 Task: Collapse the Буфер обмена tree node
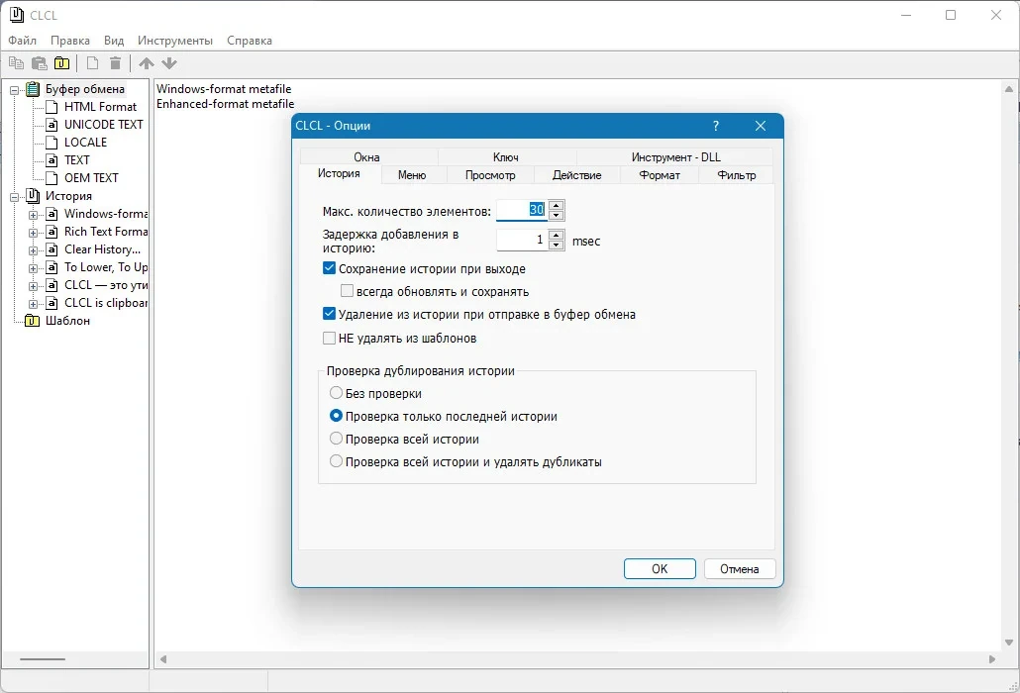point(14,90)
